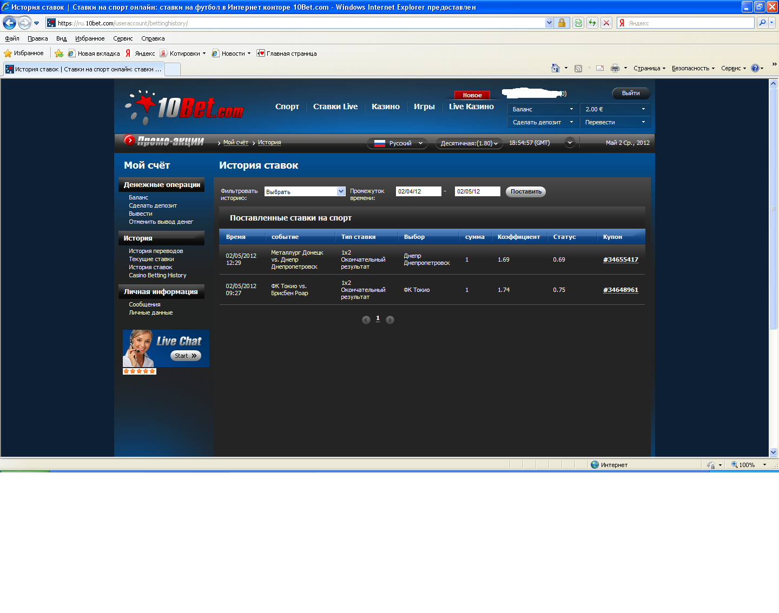
Task: Open a new blank browser tab
Action: [x=172, y=69]
